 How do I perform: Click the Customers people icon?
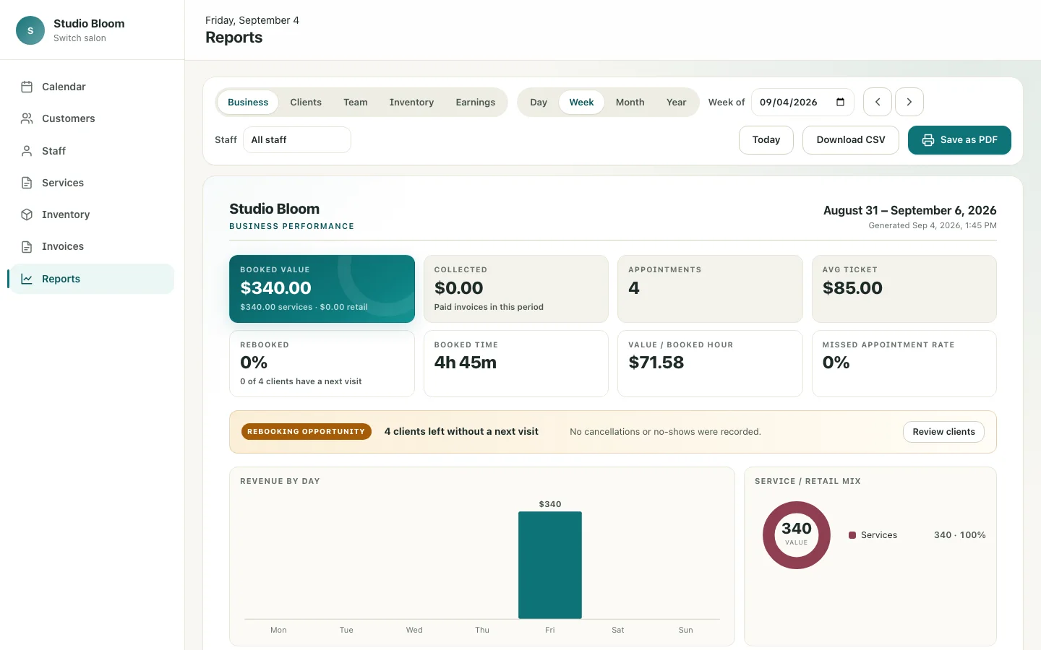pos(27,118)
